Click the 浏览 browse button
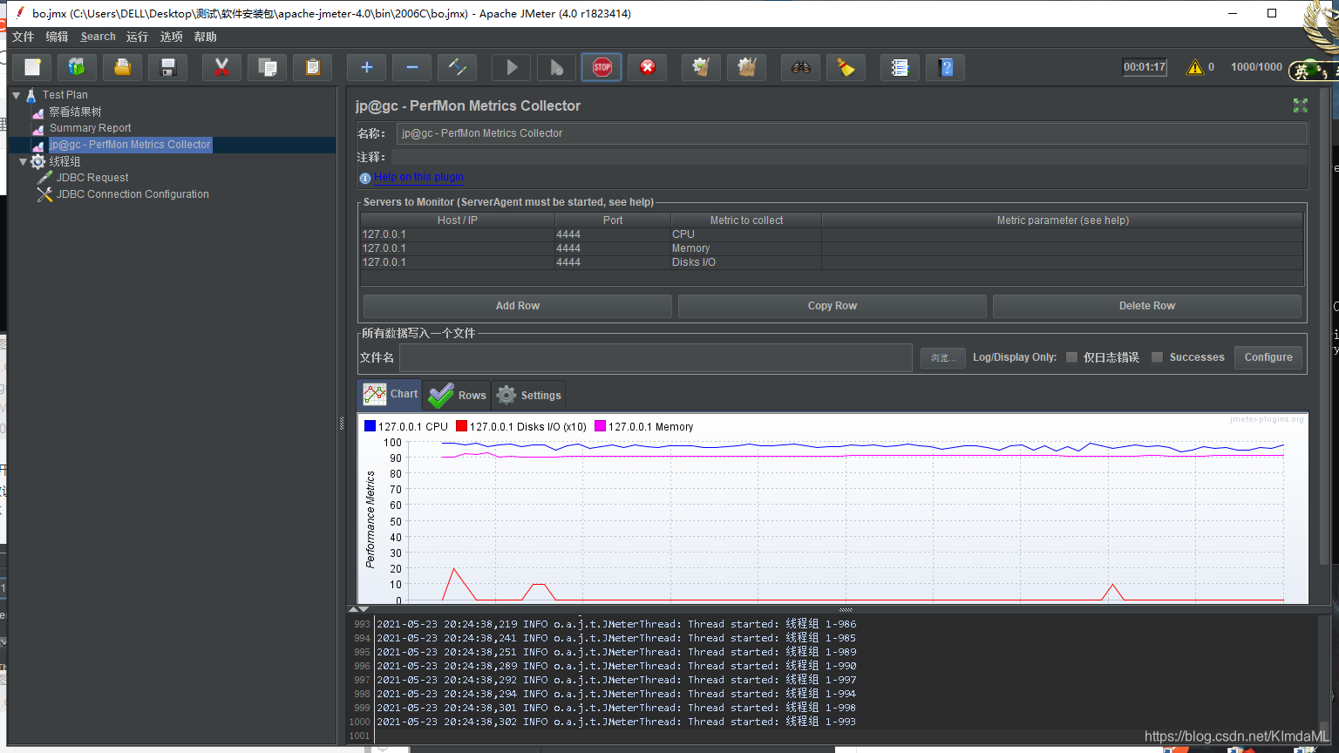Viewport: 1339px width, 753px height. point(942,357)
